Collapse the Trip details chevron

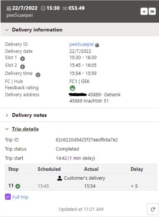7,129
